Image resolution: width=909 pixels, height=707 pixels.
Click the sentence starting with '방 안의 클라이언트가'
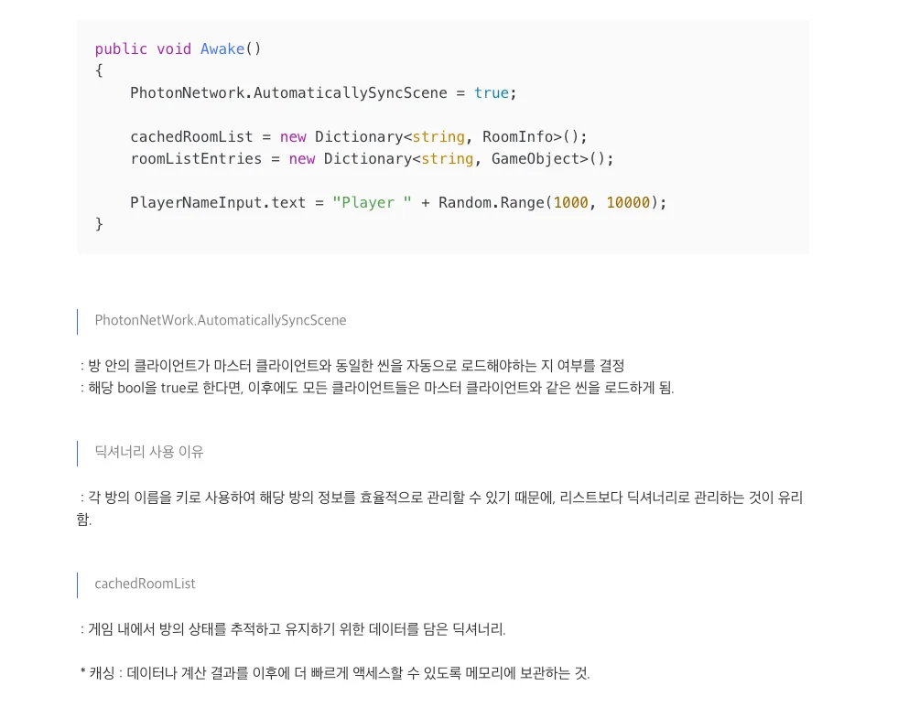(356, 366)
